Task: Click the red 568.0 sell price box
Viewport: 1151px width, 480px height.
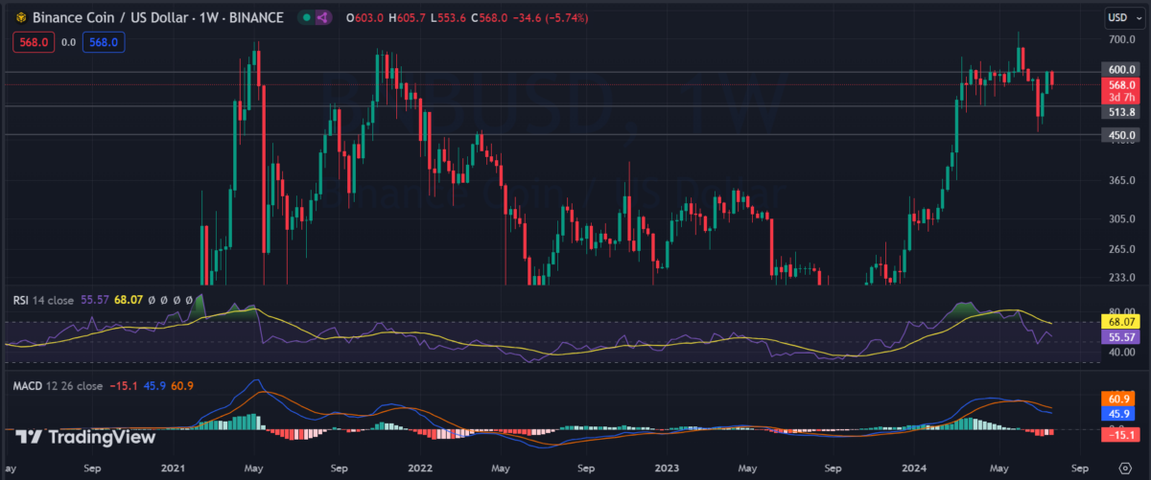Action: point(33,41)
